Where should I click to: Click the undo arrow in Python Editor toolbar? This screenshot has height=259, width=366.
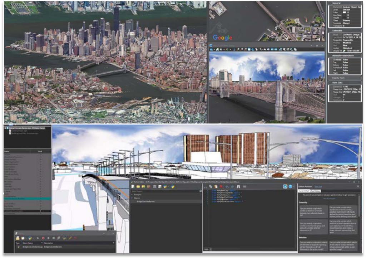point(227,187)
